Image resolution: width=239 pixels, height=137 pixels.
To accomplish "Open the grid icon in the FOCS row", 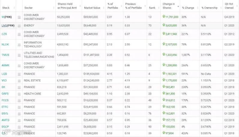I will (19, 100).
